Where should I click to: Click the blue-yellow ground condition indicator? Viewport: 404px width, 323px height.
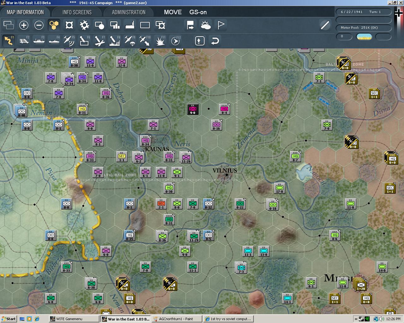[x=364, y=37]
